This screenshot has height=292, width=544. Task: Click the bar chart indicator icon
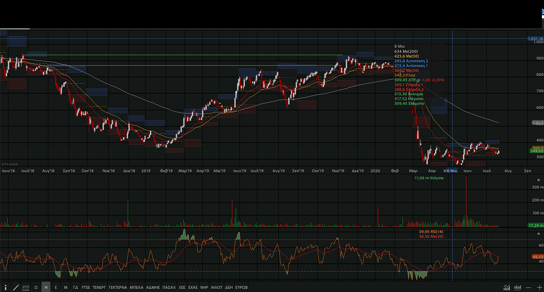pyautogui.click(x=517, y=287)
